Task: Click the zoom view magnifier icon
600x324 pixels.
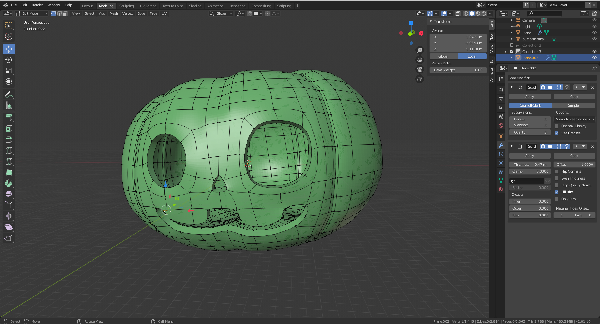Action: pyautogui.click(x=420, y=50)
